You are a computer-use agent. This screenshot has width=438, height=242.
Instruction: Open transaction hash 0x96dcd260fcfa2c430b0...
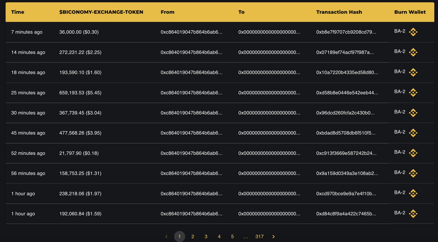pyautogui.click(x=345, y=113)
